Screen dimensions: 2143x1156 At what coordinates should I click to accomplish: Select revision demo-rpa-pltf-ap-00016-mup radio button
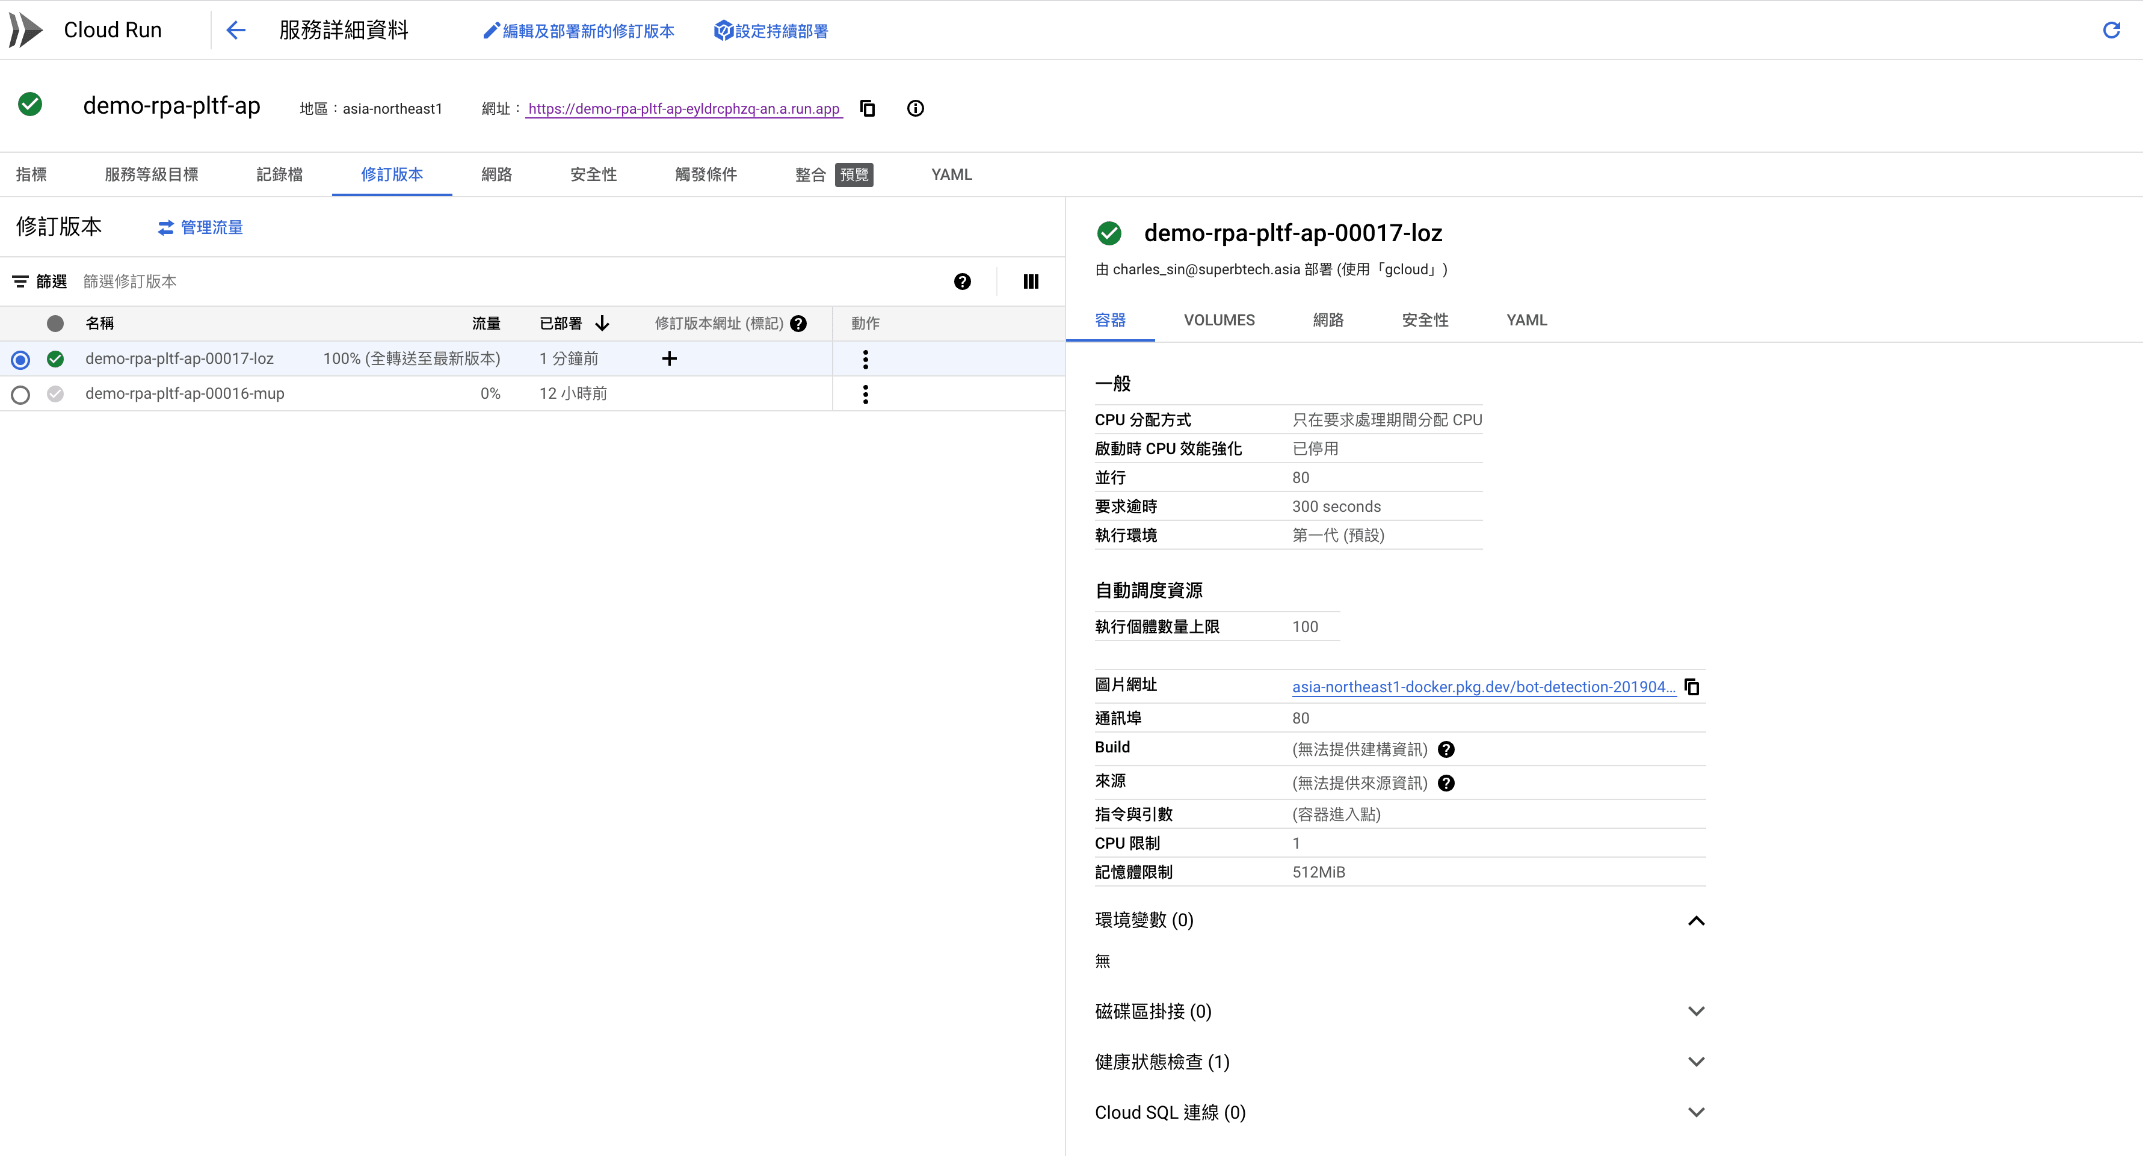coord(21,394)
